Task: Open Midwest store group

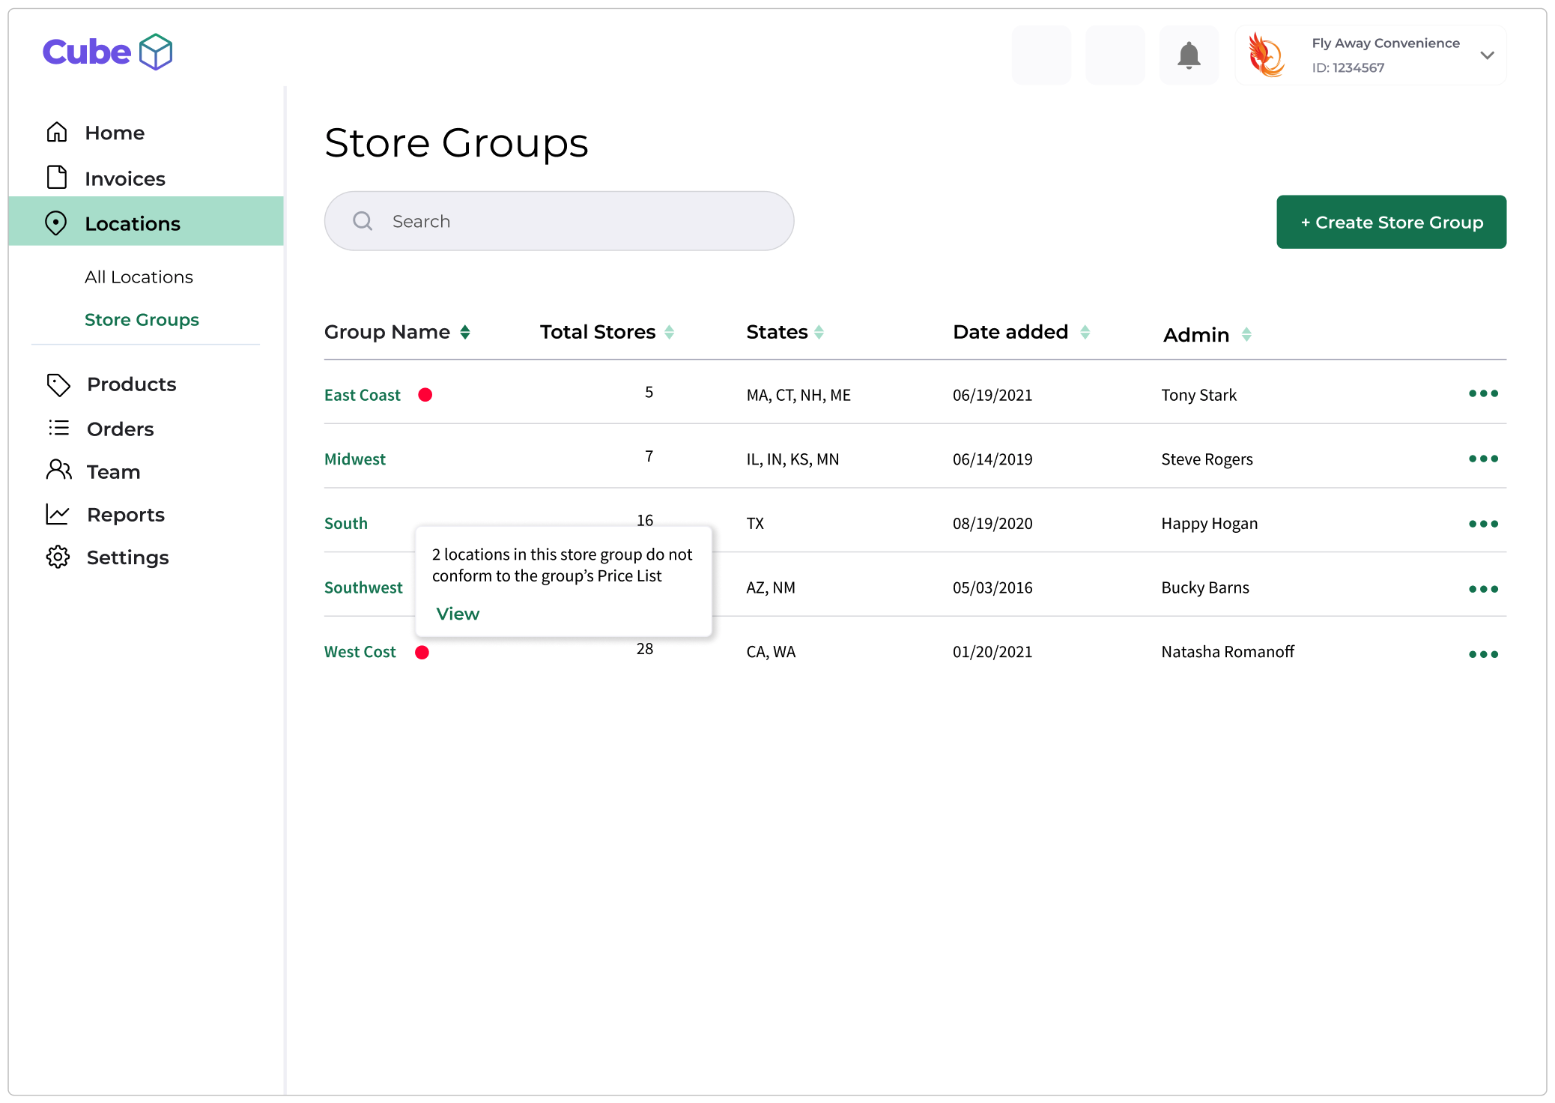Action: coord(355,459)
